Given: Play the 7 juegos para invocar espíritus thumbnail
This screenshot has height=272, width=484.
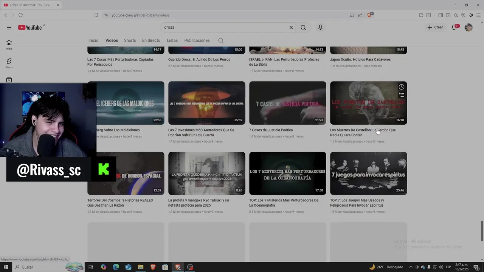Looking at the screenshot, I should tap(368, 173).
